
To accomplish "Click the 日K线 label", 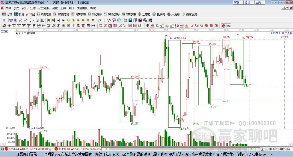I will 4,31.
